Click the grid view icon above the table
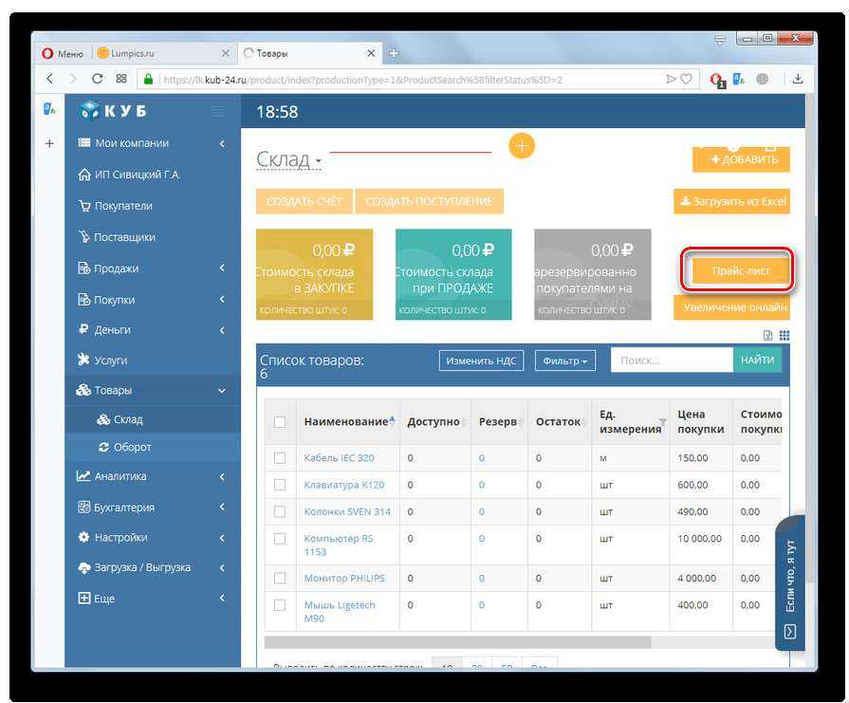Screen dimensions: 849x703 pyautogui.click(x=784, y=335)
